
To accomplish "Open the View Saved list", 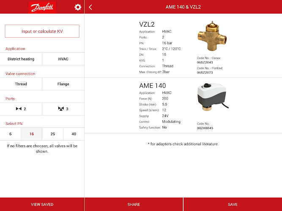I will pyautogui.click(x=42, y=204).
